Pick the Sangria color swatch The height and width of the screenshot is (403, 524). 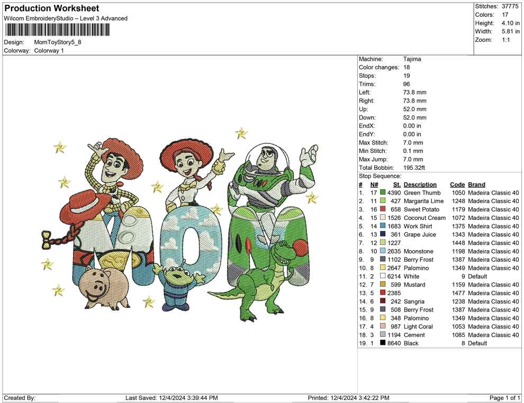(383, 301)
